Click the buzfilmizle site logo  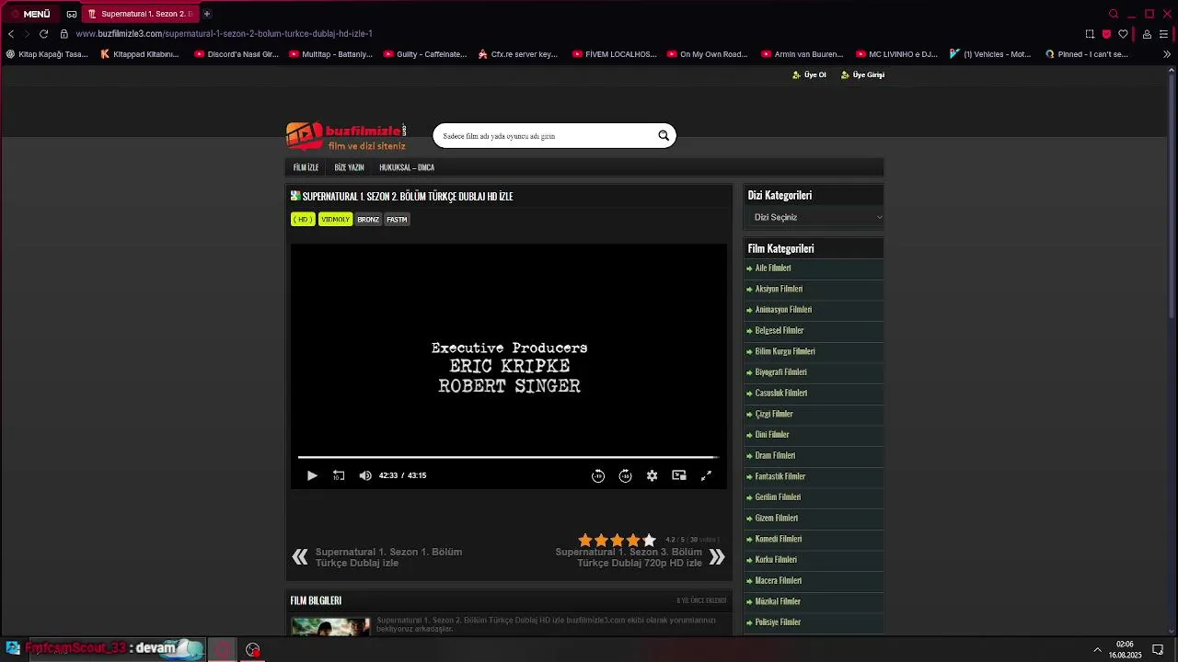click(x=346, y=136)
